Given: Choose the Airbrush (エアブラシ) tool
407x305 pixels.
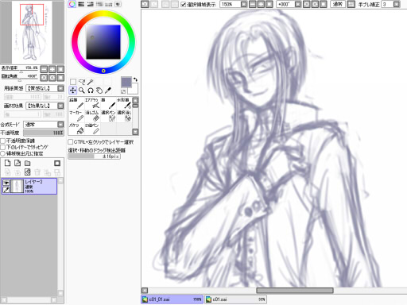Looking at the screenshot, I should click(92, 103).
